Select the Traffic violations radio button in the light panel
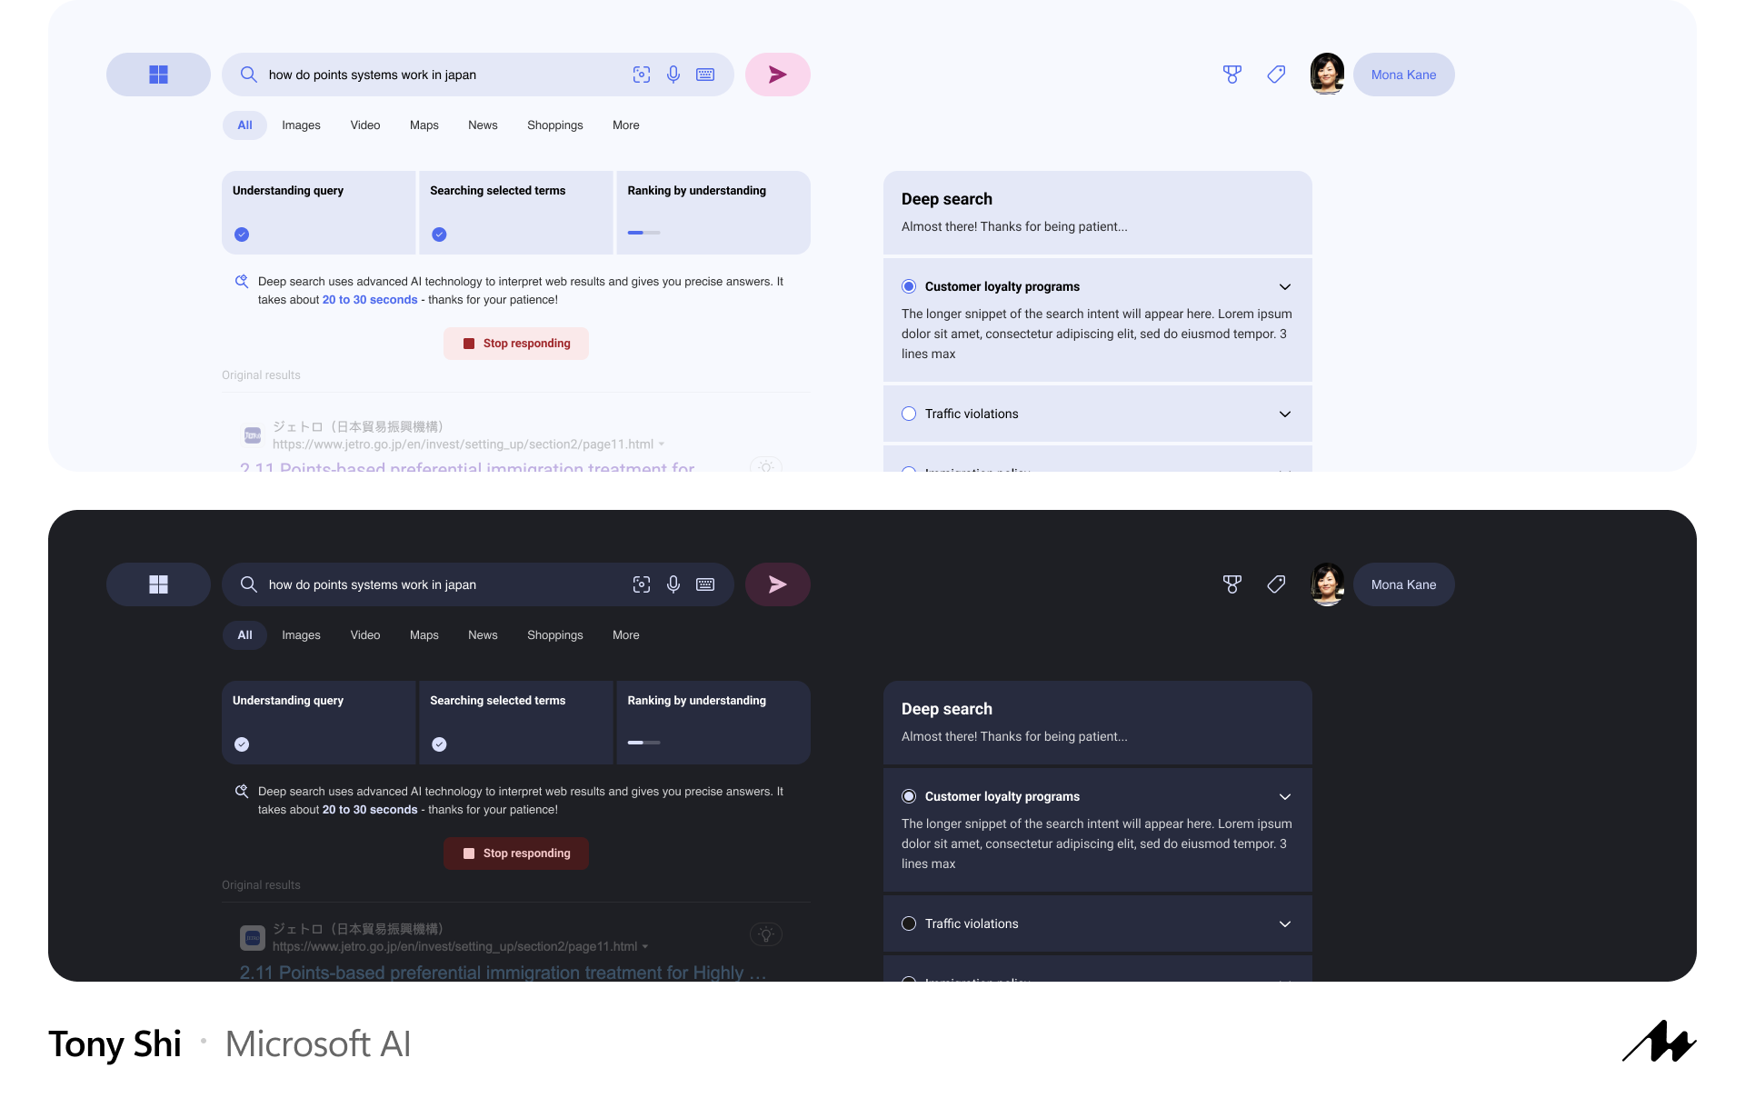Image resolution: width=1745 pixels, height=1108 pixels. point(909,414)
